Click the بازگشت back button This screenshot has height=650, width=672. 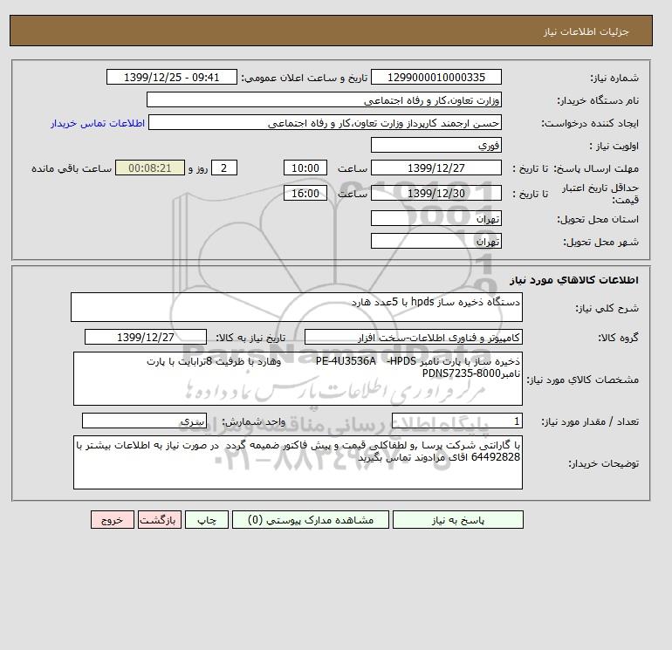pyautogui.click(x=160, y=520)
